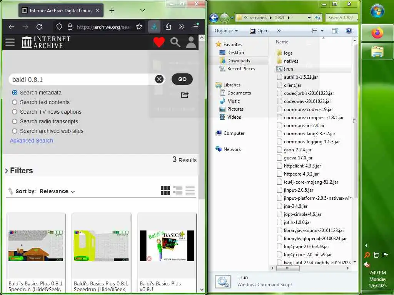Image resolution: width=394 pixels, height=295 pixels.
Task: Show more tools overflow chevrons in Firefox
Action: click(182, 27)
